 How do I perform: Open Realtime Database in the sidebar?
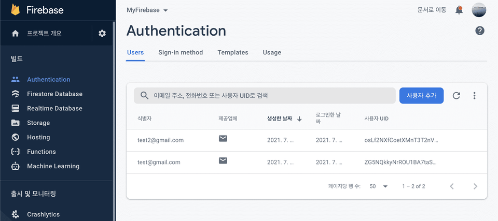click(x=54, y=109)
